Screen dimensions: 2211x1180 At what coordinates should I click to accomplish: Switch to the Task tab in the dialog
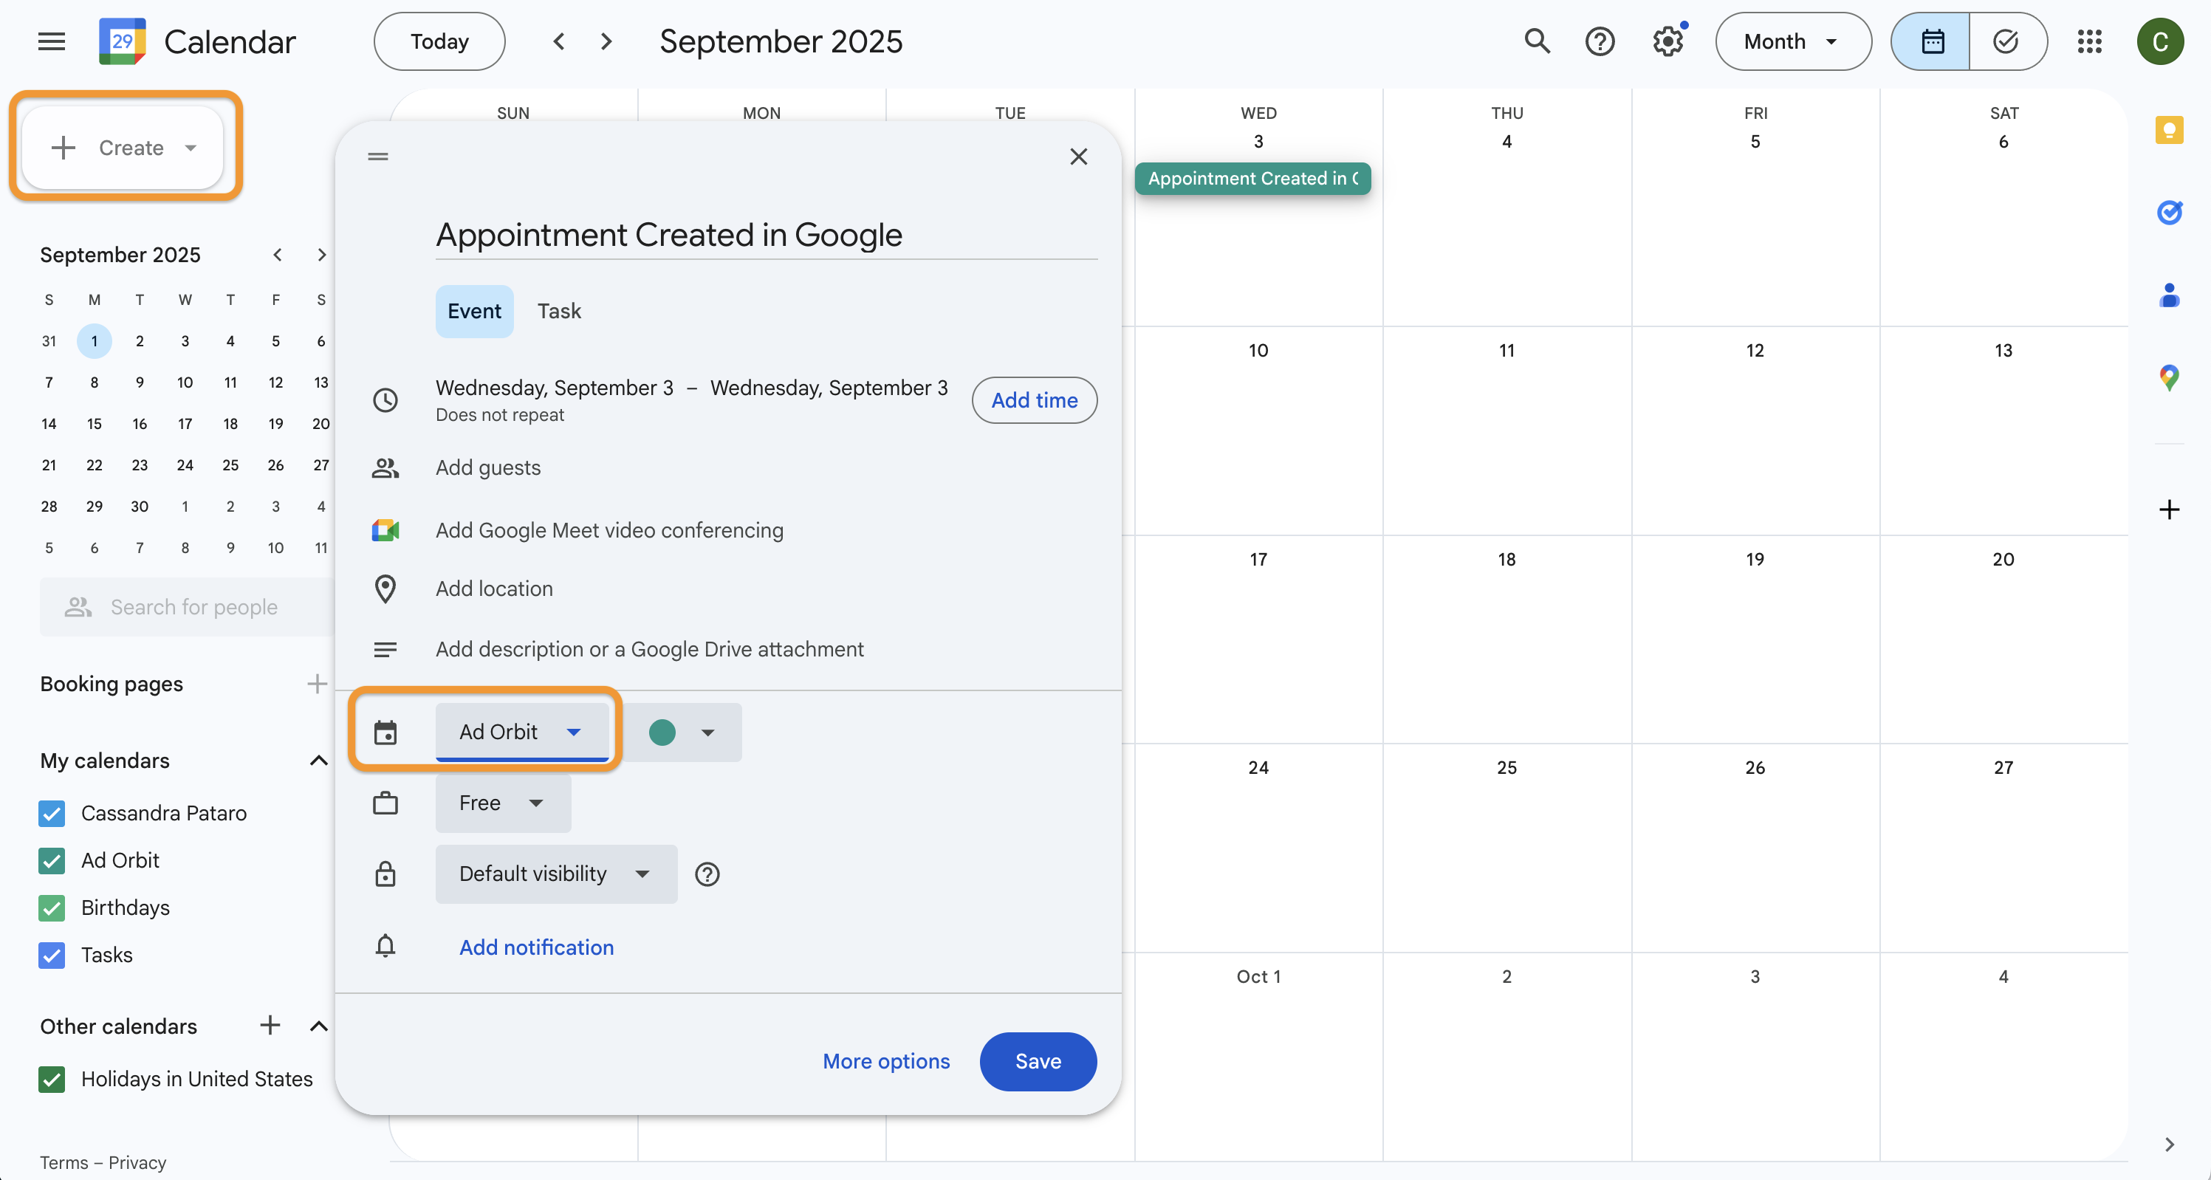[x=559, y=311]
